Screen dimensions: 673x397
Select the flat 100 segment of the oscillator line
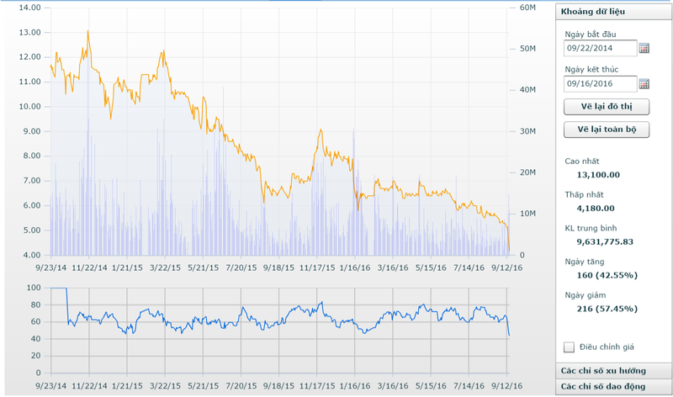[58, 288]
